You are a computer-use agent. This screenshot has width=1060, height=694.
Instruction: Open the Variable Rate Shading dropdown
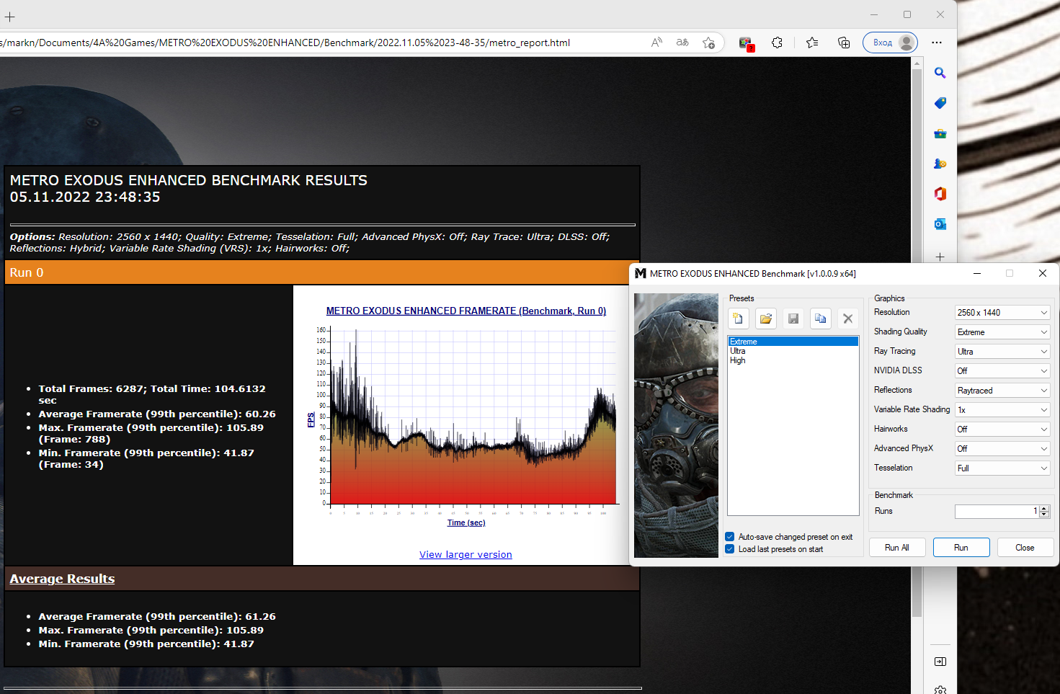(x=1002, y=410)
